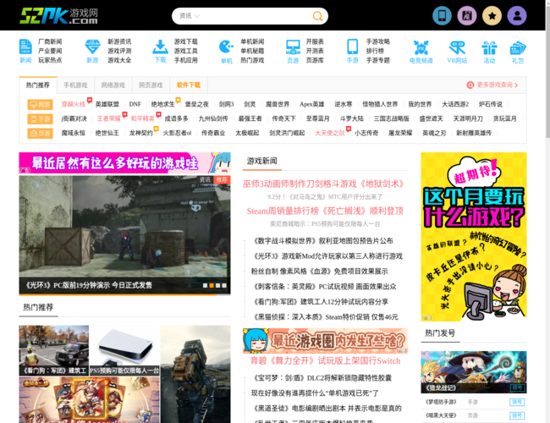Click the 猎龙战记 game image

point(474,372)
